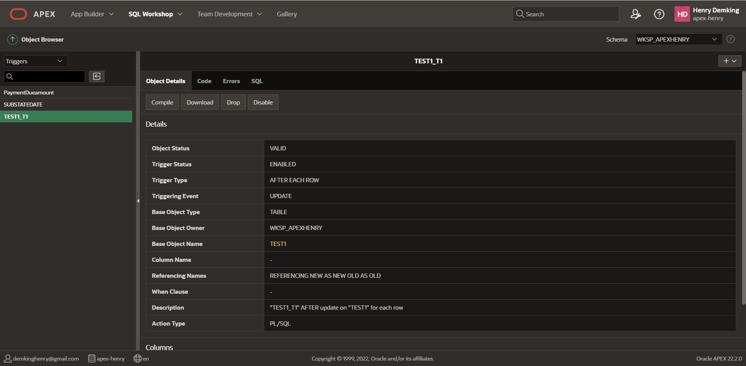
Task: Click the TEST1_T1 page heading
Action: coord(428,61)
